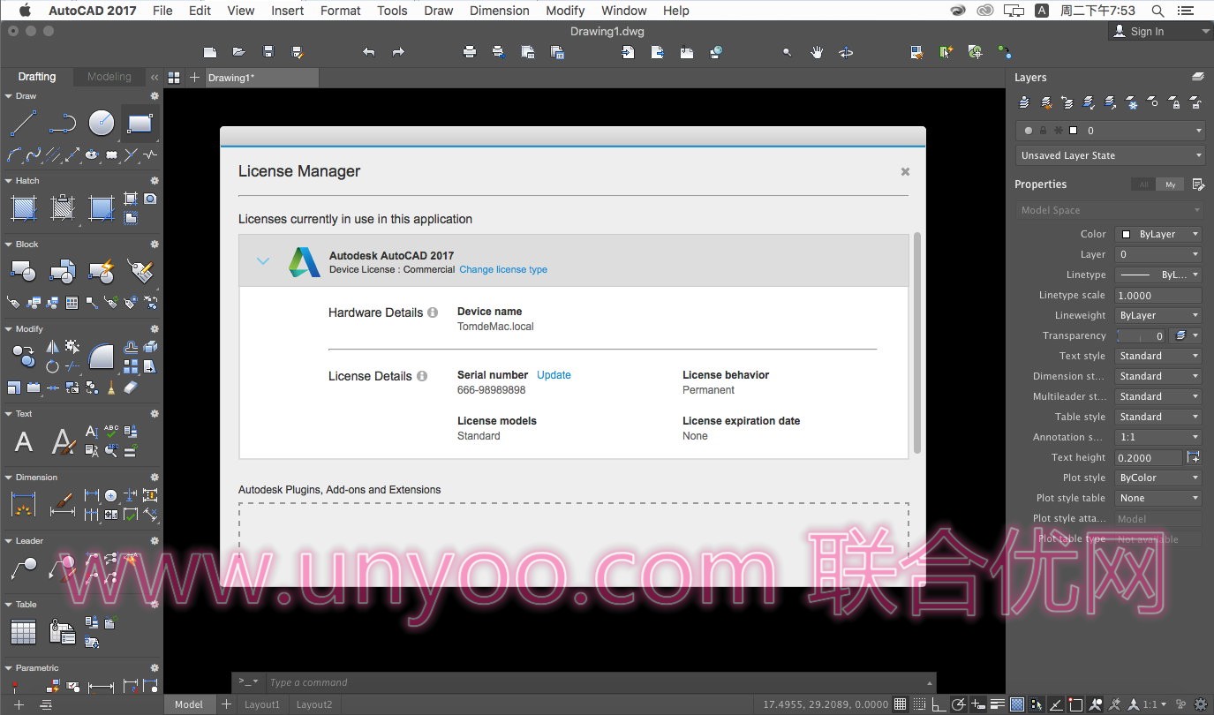Close the License Manager dialog
This screenshot has width=1214, height=715.
[905, 172]
